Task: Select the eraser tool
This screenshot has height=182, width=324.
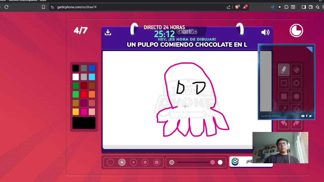Action: (x=296, y=70)
